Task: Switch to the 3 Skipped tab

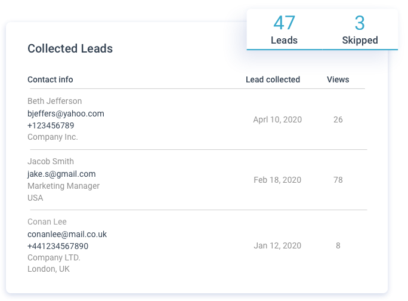Action: (x=360, y=29)
